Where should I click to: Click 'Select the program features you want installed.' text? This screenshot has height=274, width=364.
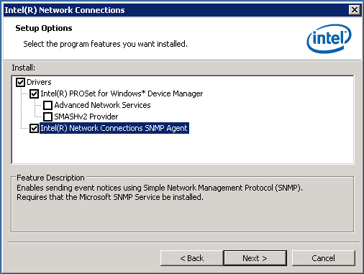point(105,44)
